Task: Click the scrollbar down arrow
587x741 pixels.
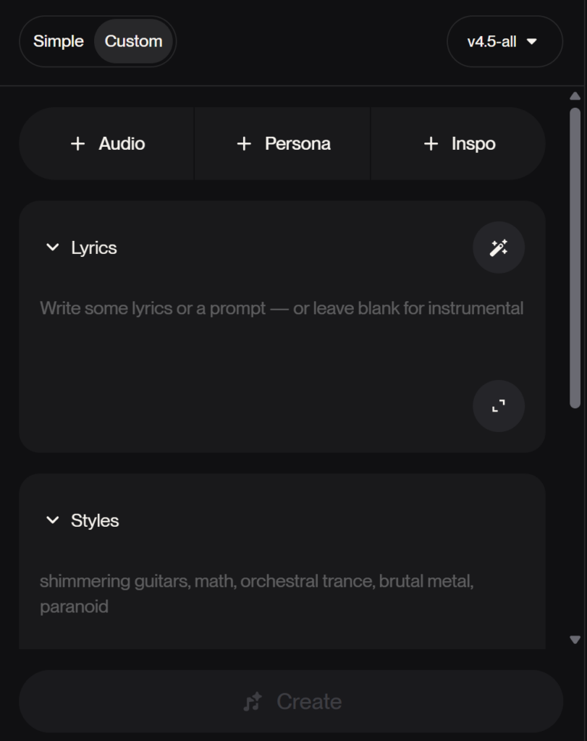Action: pos(575,640)
